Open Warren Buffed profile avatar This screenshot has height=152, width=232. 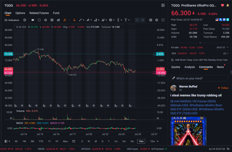174,88
